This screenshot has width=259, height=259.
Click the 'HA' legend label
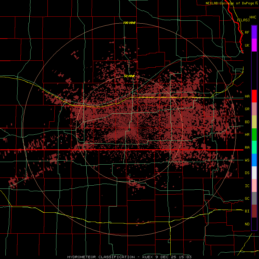247,96
